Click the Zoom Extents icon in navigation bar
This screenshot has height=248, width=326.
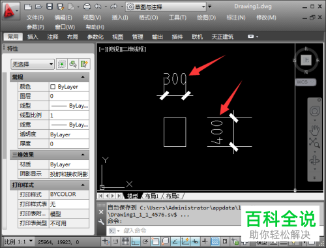(x=314, y=142)
